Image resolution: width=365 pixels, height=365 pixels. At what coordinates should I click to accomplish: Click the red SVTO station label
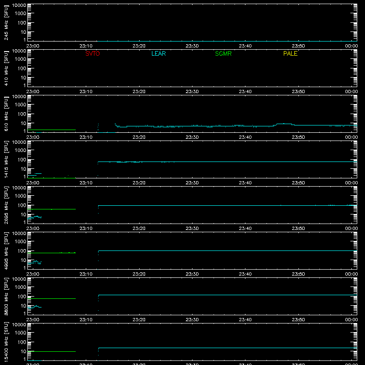[93, 53]
